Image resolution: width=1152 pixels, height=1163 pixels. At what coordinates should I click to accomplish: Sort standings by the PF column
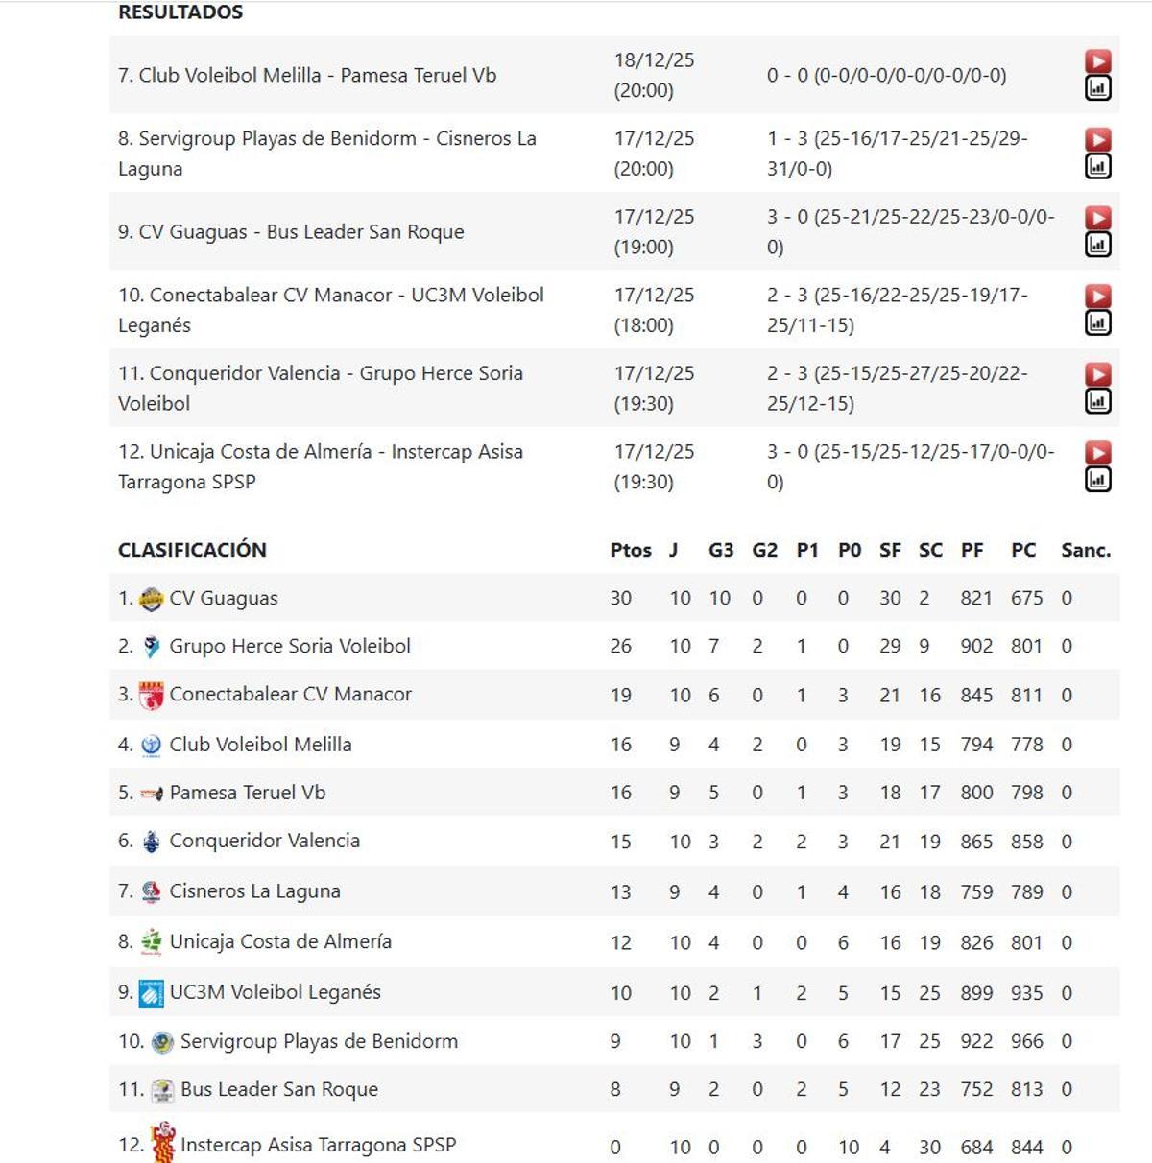click(972, 549)
